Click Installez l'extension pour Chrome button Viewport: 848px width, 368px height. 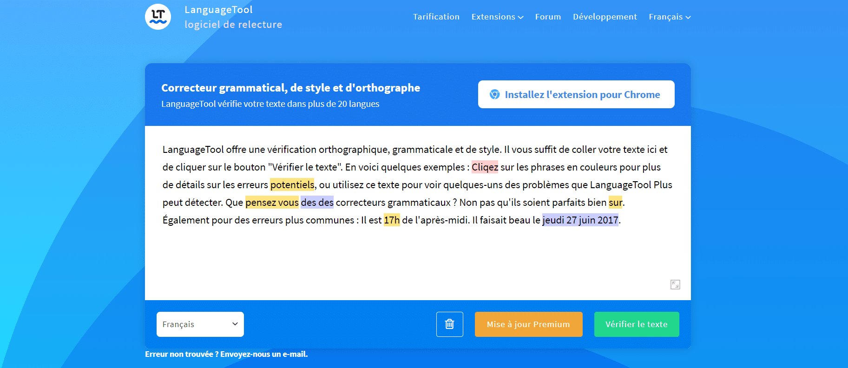[576, 94]
